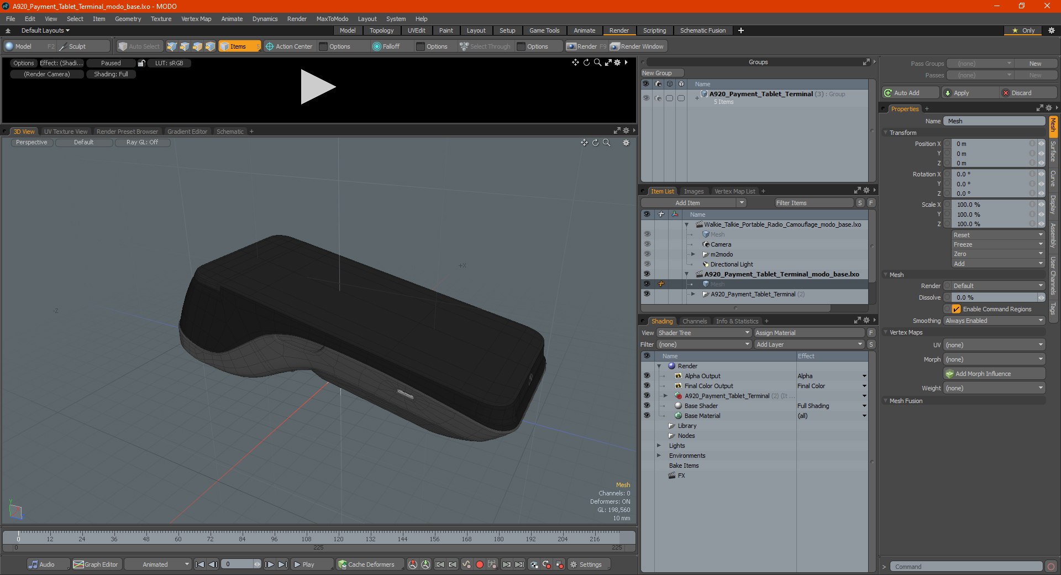This screenshot has height=575, width=1061.
Task: Click the Audio button
Action: click(x=48, y=564)
